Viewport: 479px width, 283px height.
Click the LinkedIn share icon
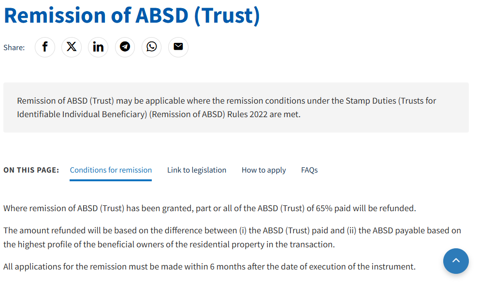[98, 47]
